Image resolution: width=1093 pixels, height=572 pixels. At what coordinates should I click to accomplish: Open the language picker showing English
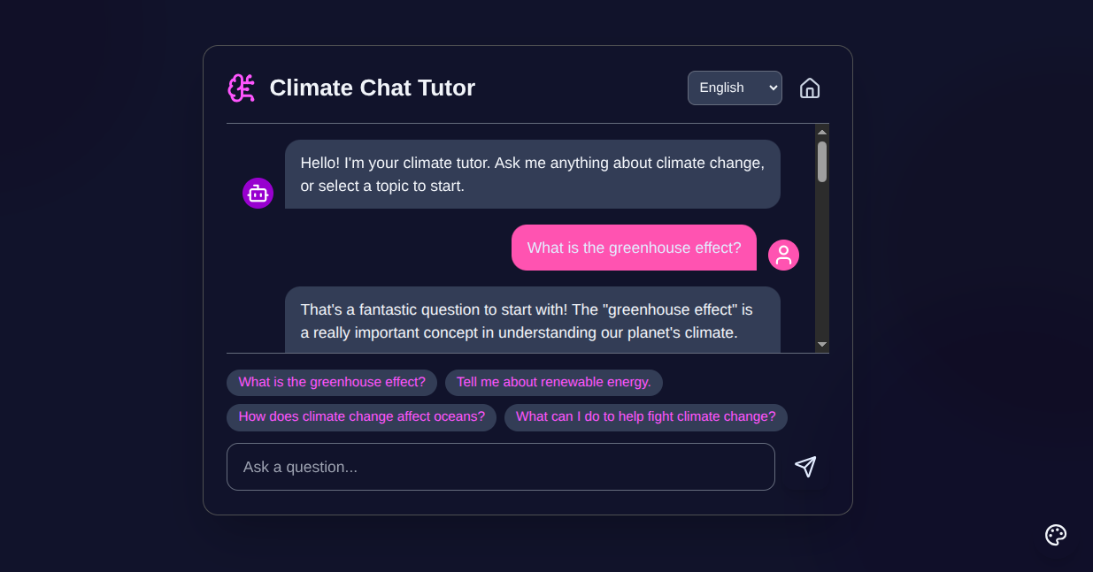735,88
